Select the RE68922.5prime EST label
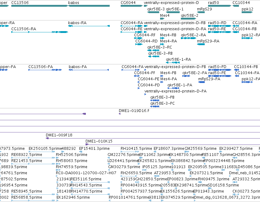 tap(27, 155)
